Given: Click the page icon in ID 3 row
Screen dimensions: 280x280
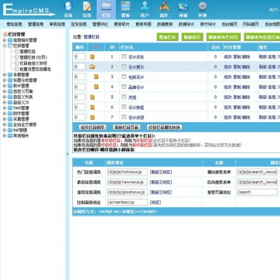Looking at the screenshot, I should [96, 77].
